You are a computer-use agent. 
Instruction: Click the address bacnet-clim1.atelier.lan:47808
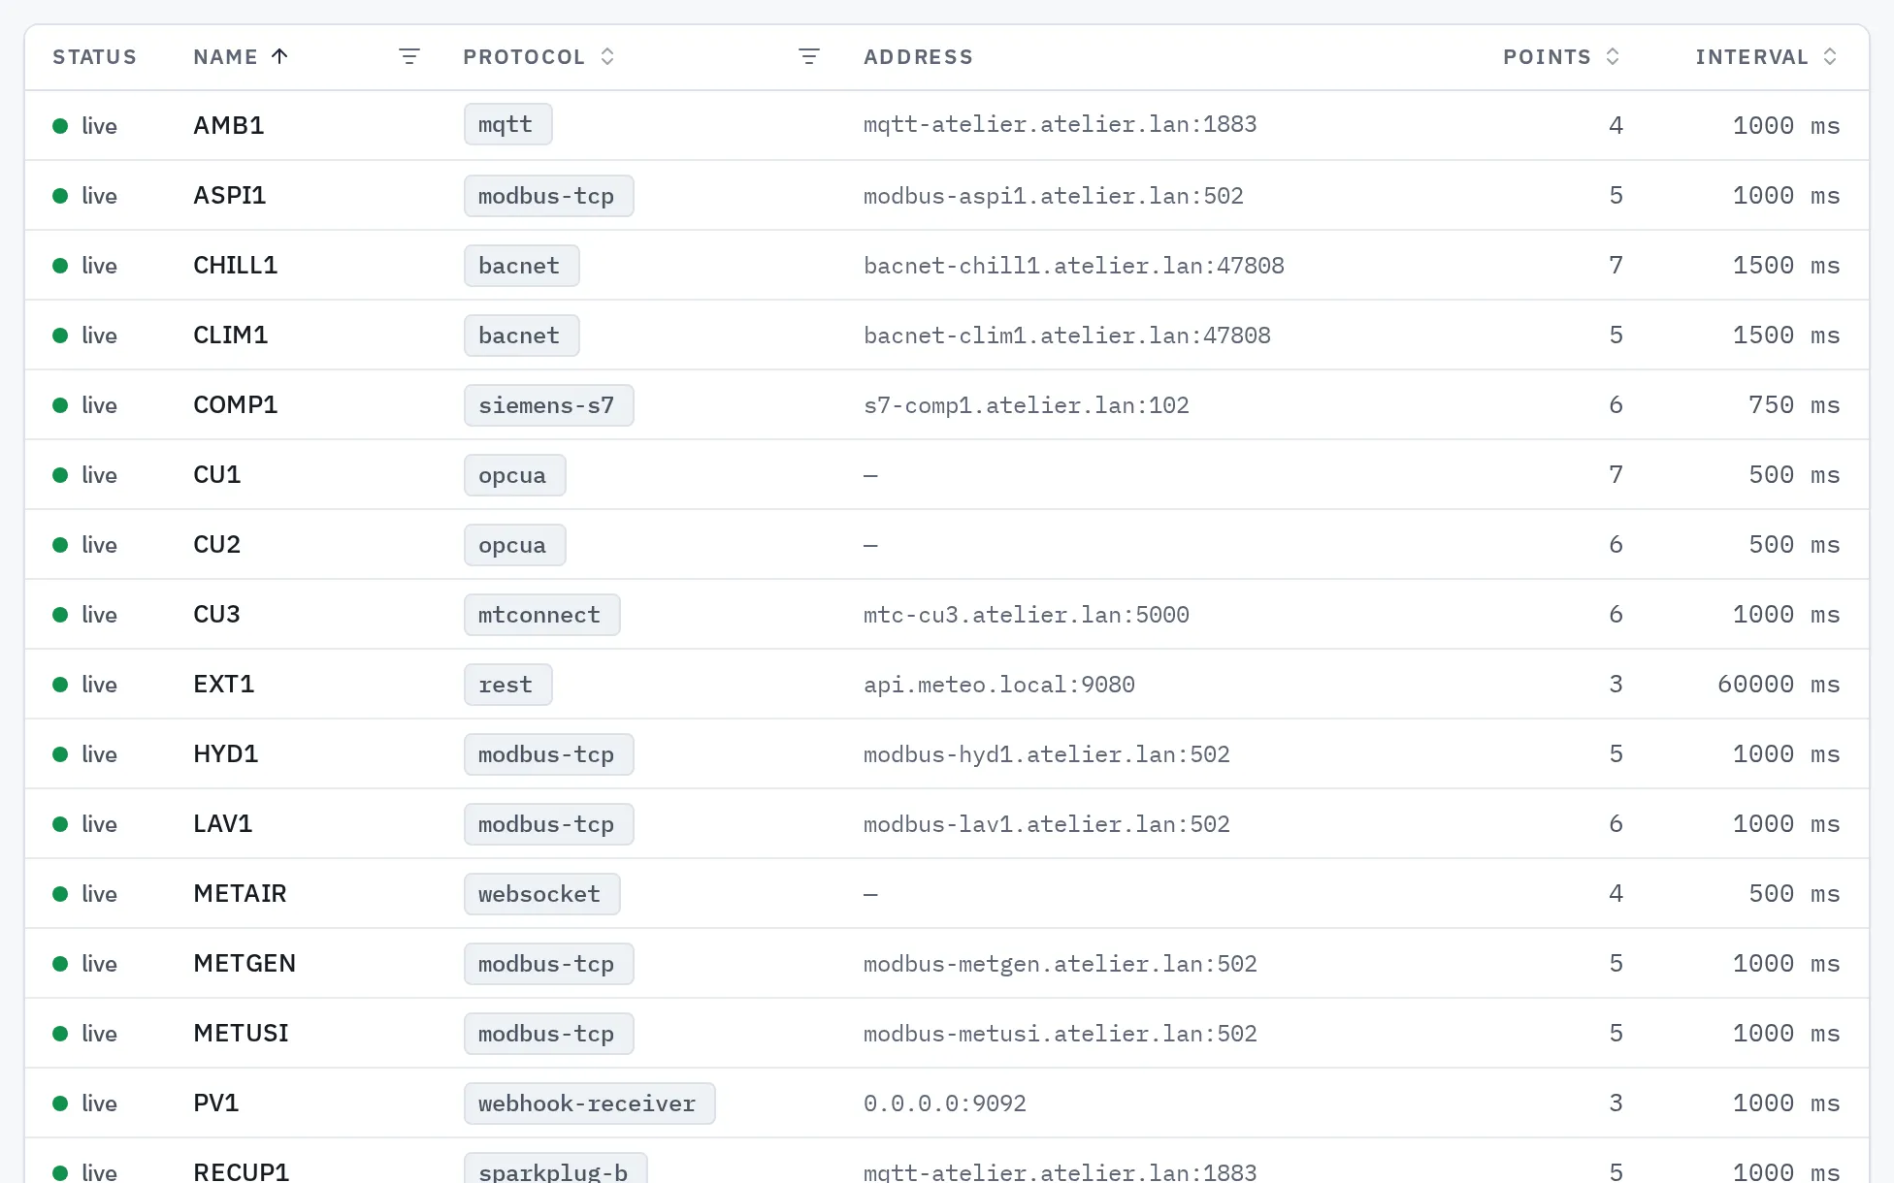coord(1067,336)
